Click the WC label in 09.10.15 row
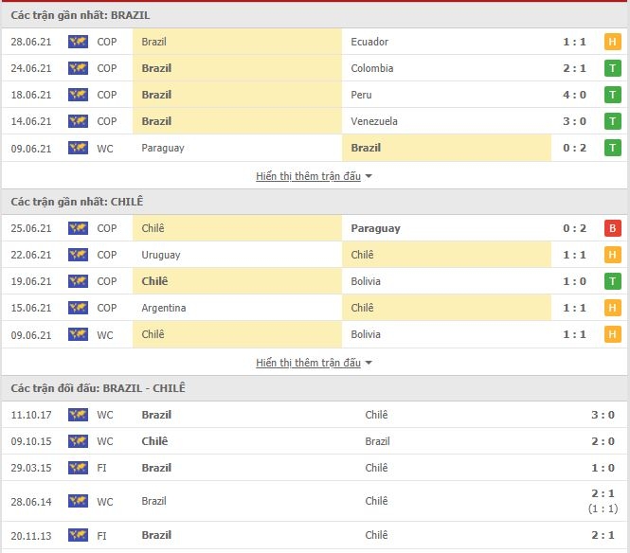The height and width of the screenshot is (553, 630). (105, 441)
